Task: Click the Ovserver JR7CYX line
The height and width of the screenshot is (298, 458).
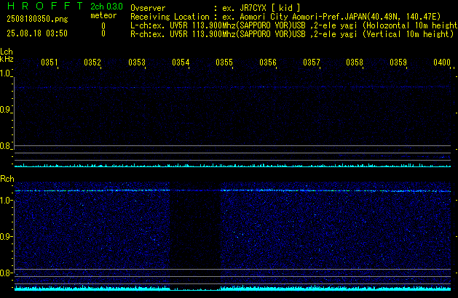Action: [216, 8]
